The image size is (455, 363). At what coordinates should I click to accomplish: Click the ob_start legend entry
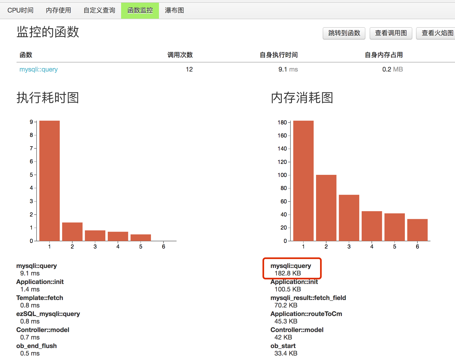tap(283, 346)
